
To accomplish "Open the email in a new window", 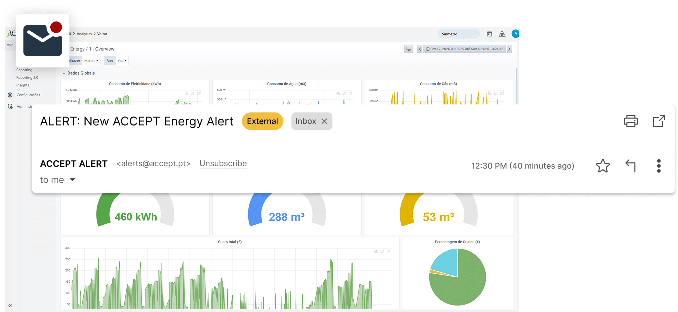I will (659, 121).
